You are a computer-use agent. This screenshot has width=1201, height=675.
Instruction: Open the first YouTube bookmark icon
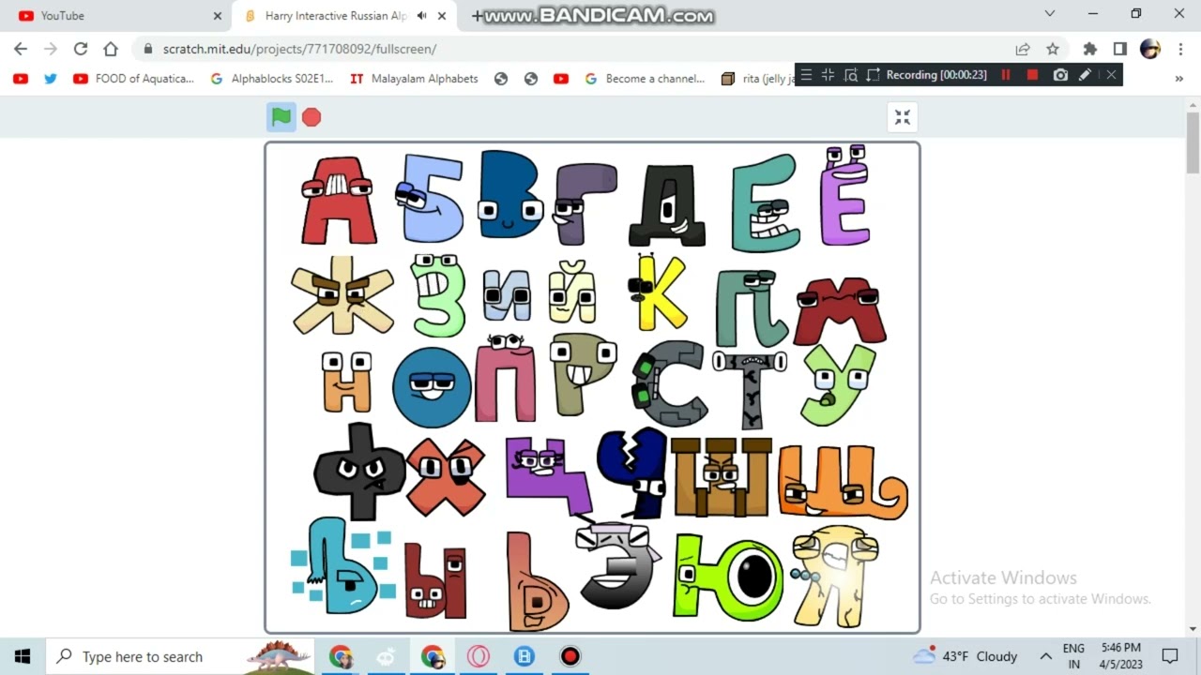pos(21,79)
